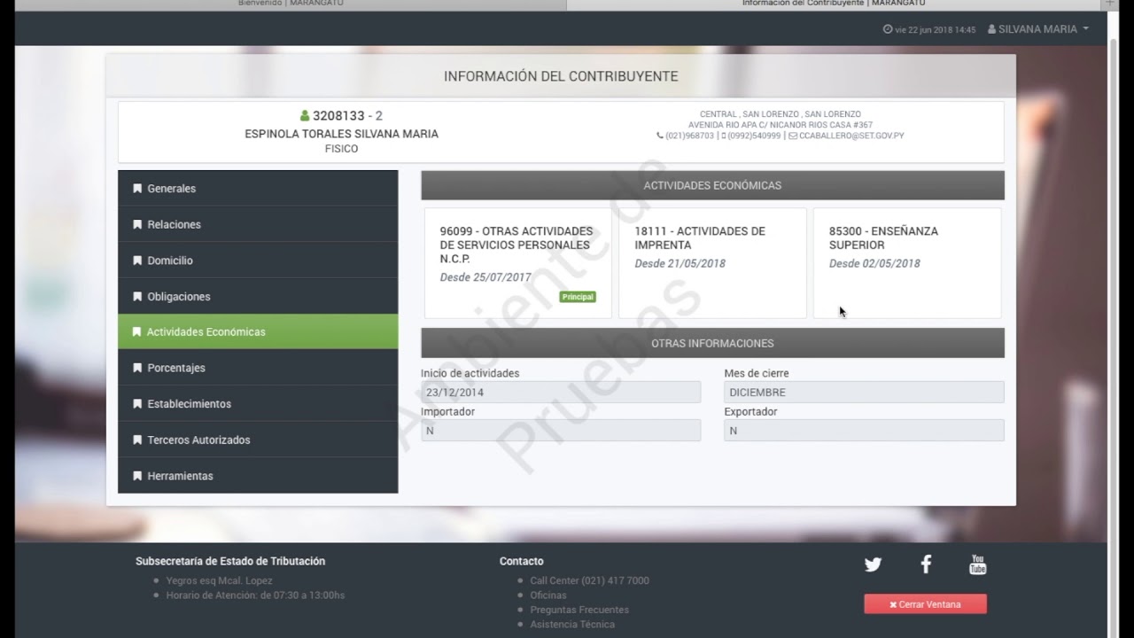Expand the SILVANA MARIA user dropdown
Viewport: 1134px width, 638px height.
coord(1038,29)
